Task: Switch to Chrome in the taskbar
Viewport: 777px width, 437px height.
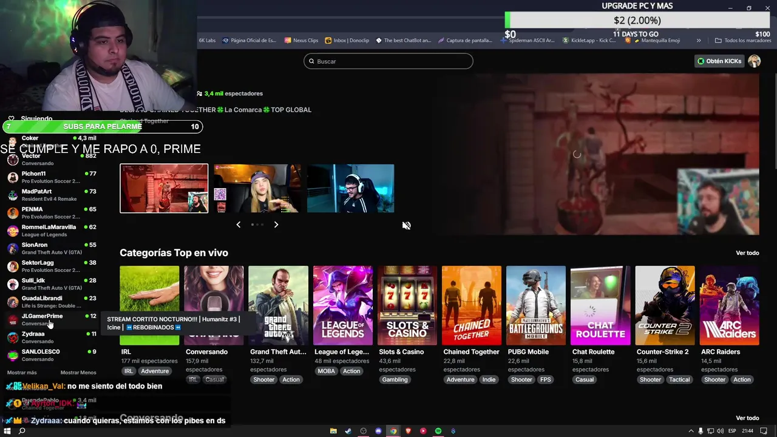Action: pyautogui.click(x=393, y=431)
